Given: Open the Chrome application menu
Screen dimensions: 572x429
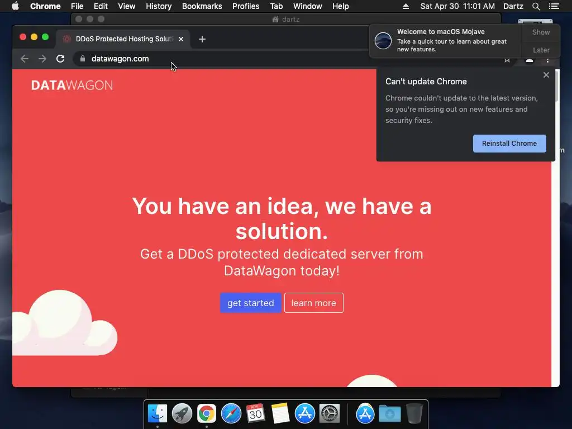Looking at the screenshot, I should click(45, 6).
